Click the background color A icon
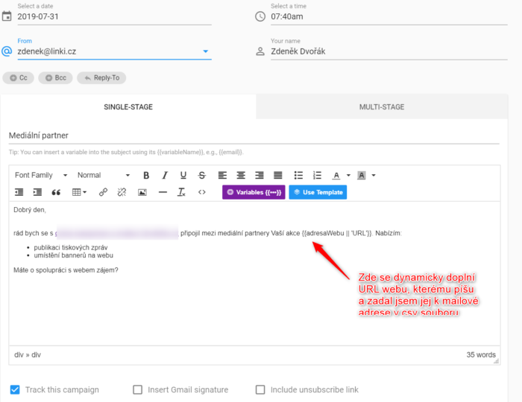Viewport: 522px width, 402px height. pyautogui.click(x=361, y=175)
